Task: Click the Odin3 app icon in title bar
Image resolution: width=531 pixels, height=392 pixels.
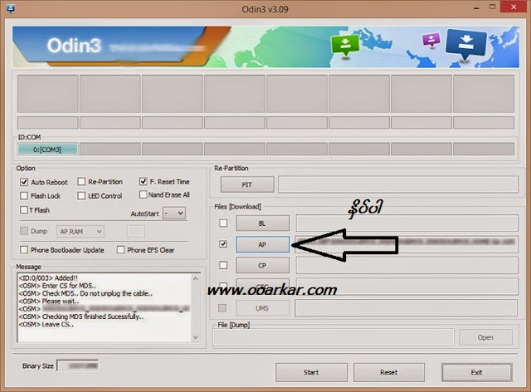Action: (11, 8)
